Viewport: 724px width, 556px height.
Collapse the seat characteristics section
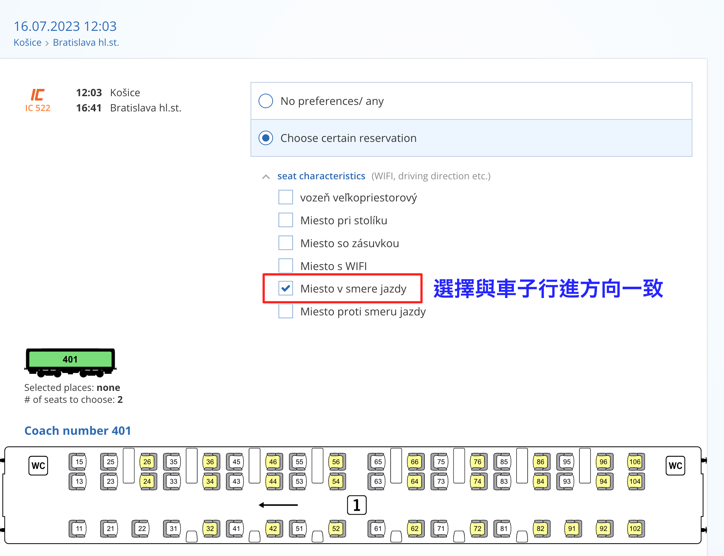click(x=266, y=176)
